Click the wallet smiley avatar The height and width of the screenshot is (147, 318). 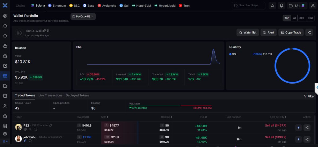click(x=19, y=33)
